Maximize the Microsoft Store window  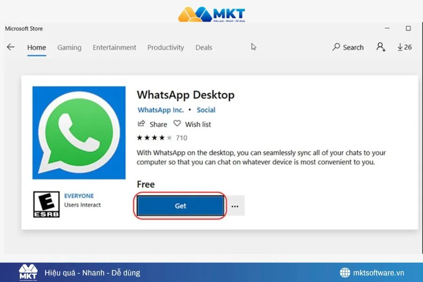[408, 28]
